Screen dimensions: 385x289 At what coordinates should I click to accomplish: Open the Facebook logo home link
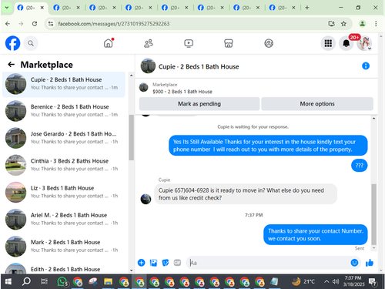point(12,43)
